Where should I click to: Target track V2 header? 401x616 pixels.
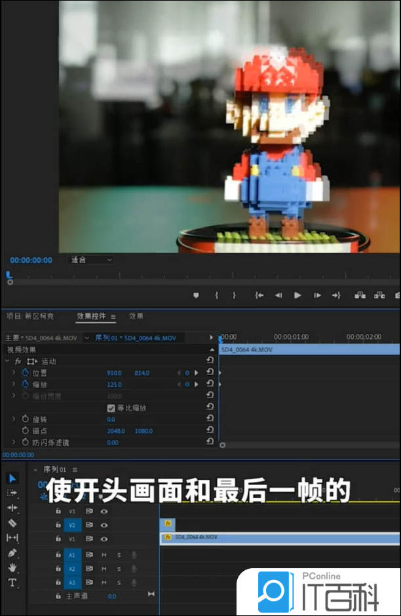click(x=72, y=525)
